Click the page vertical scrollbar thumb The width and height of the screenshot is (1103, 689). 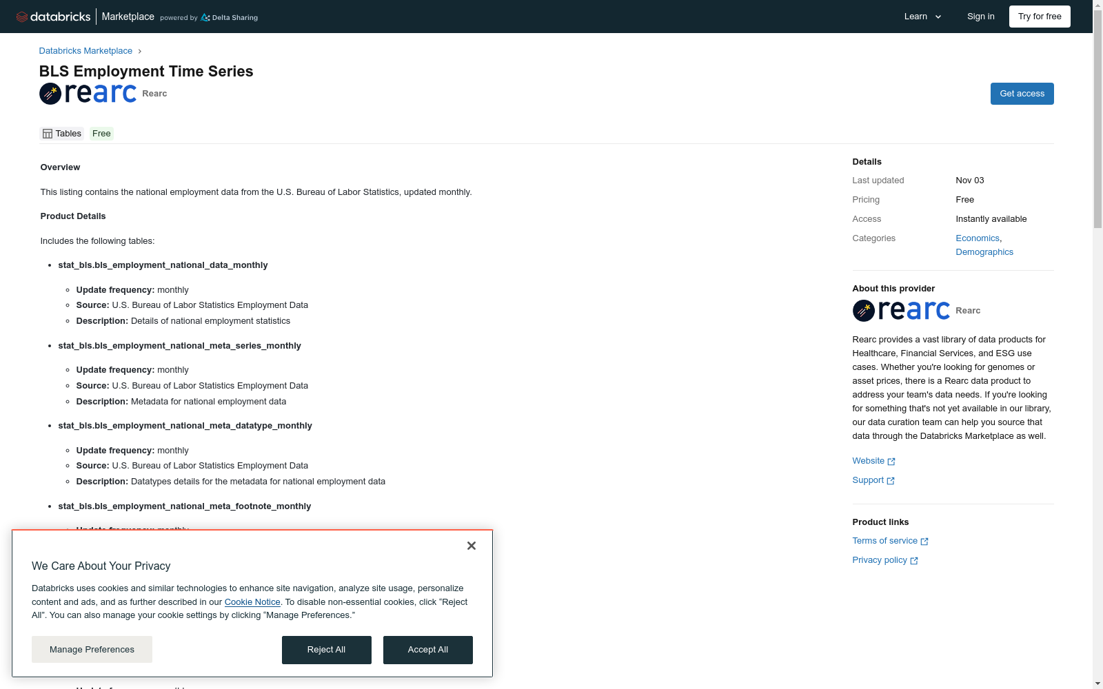coord(1097,120)
